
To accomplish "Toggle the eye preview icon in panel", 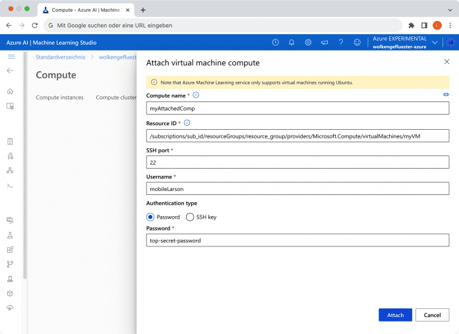I will (x=446, y=95).
